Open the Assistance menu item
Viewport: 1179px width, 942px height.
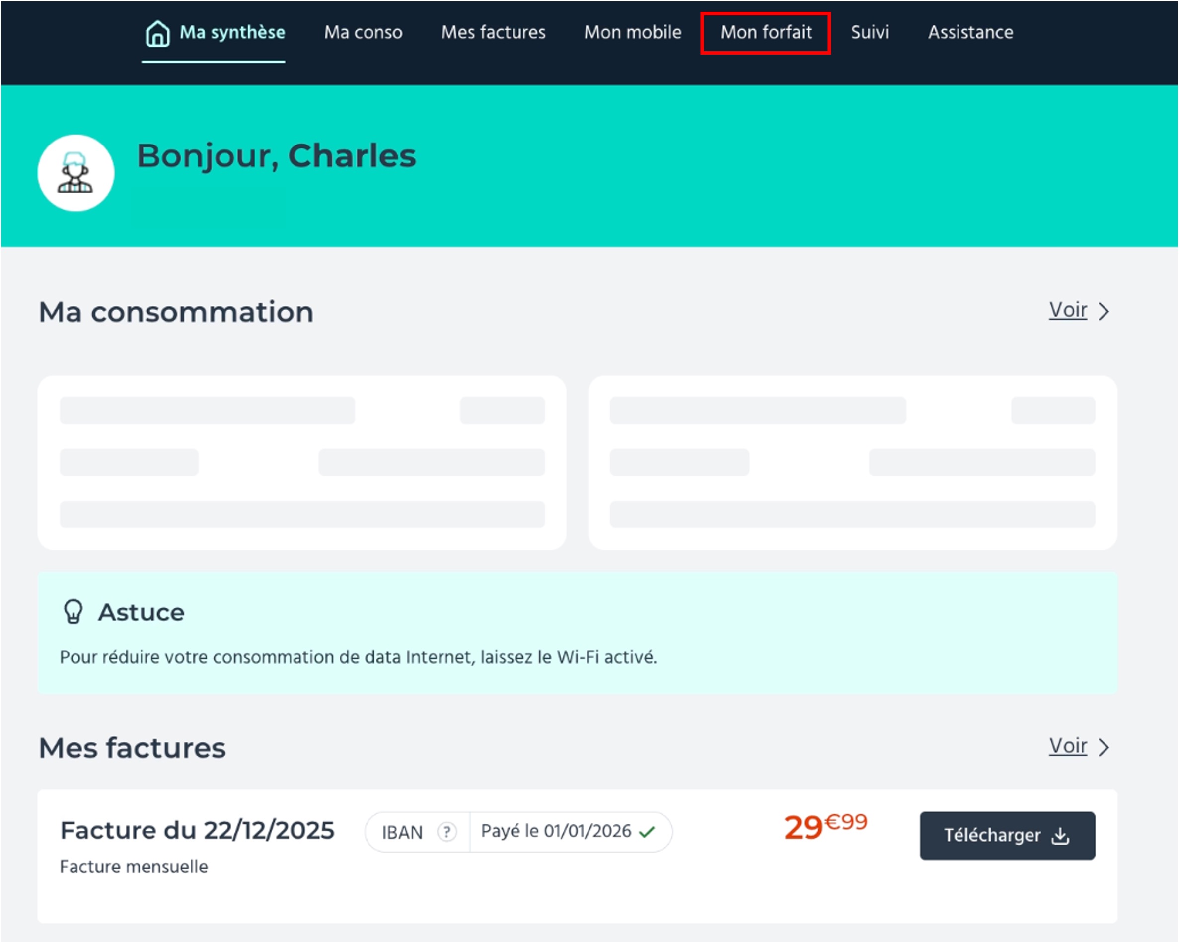[970, 32]
